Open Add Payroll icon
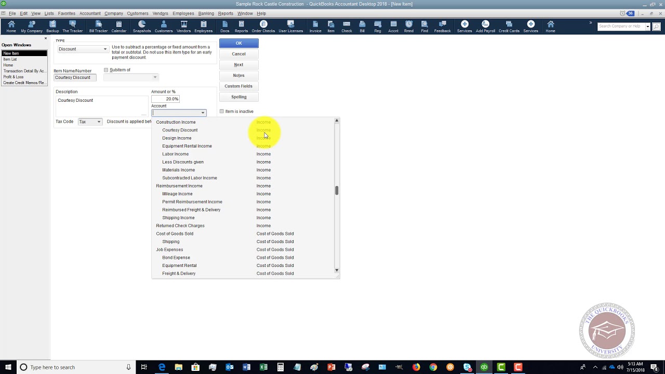Screen dimensions: 665x374 485,26
